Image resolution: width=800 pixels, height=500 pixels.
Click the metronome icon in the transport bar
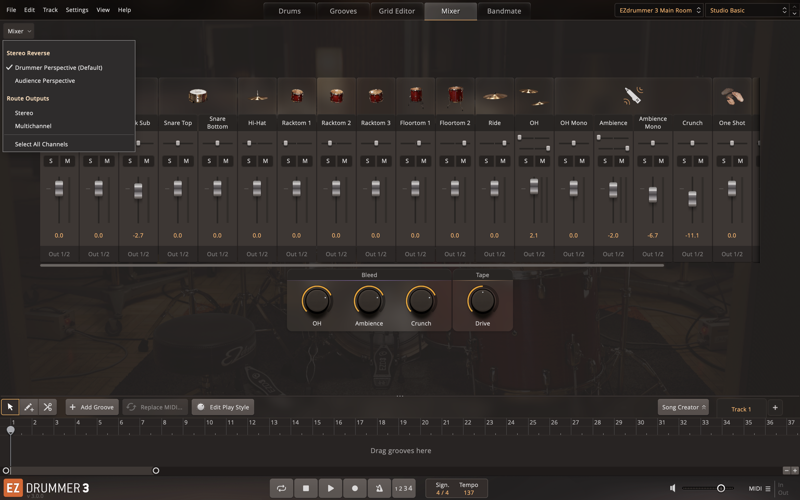pyautogui.click(x=379, y=488)
